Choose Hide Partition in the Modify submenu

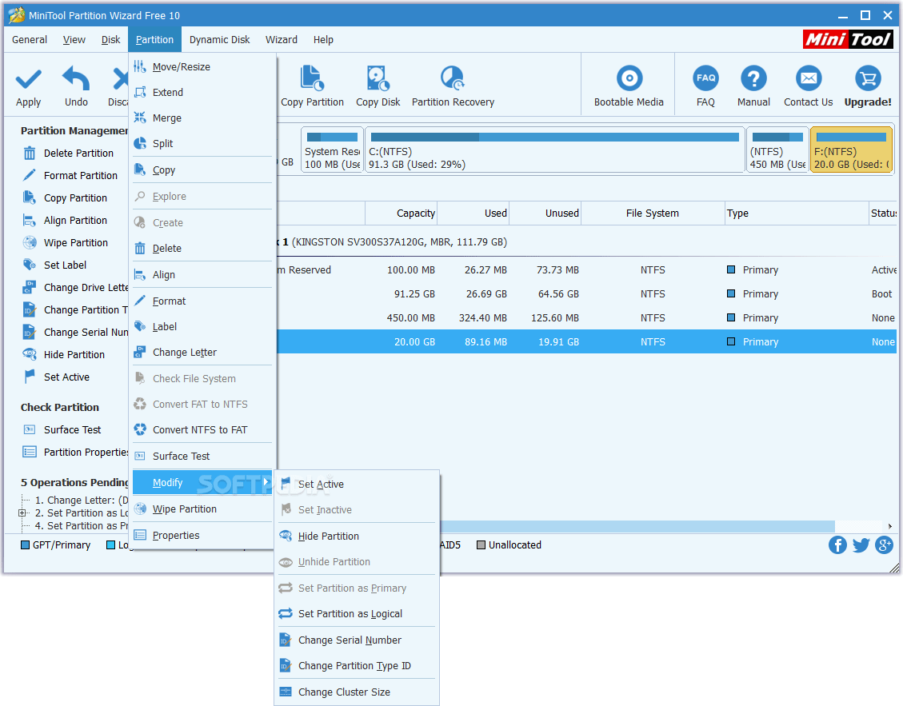click(x=357, y=536)
